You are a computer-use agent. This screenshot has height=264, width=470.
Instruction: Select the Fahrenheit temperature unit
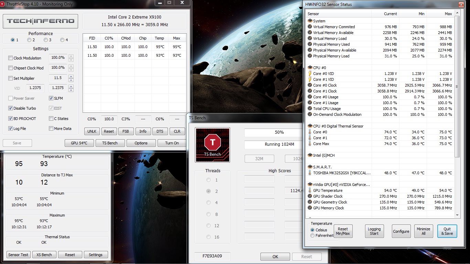(x=312, y=235)
